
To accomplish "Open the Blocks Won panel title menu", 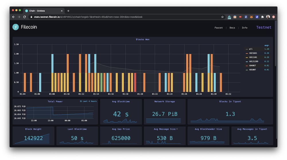I will pyautogui.click(x=143, y=40).
